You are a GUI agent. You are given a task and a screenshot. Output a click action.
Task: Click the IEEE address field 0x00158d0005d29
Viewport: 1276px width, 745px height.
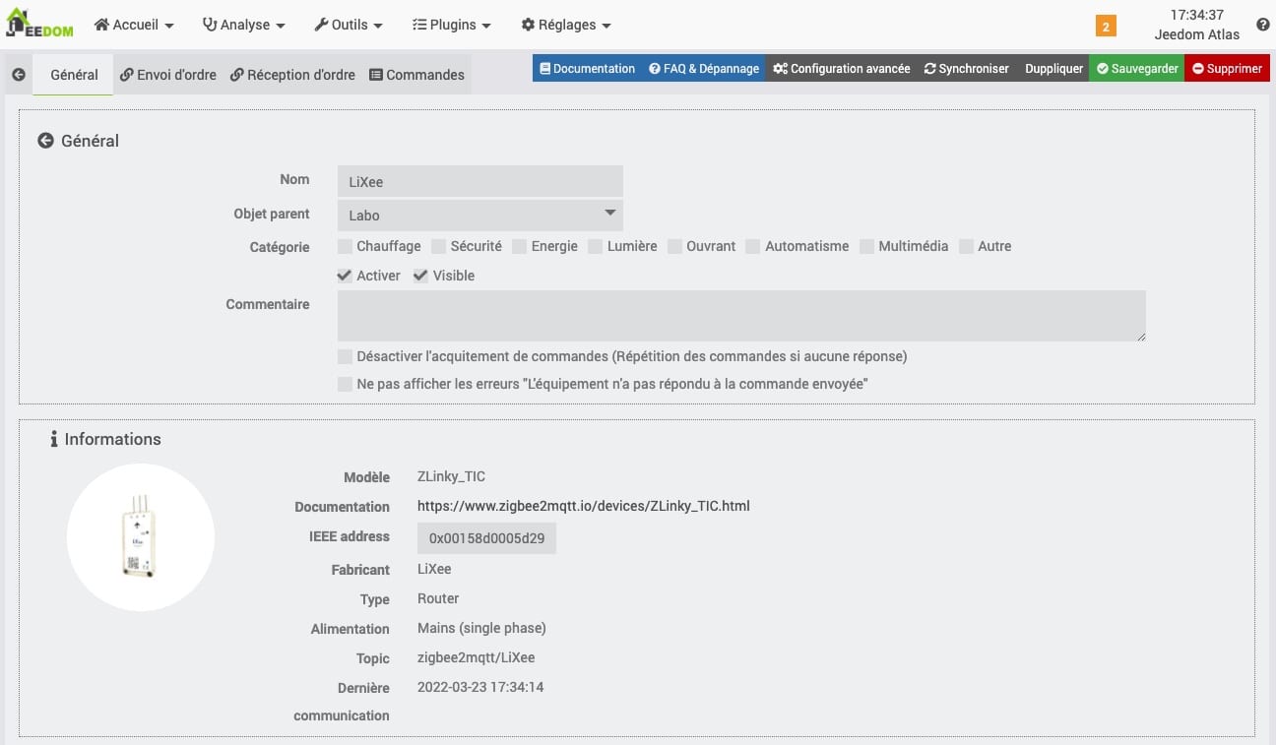pyautogui.click(x=486, y=538)
